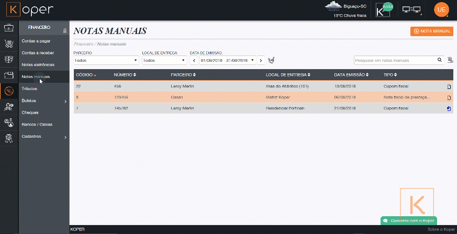Image resolution: width=457 pixels, height=234 pixels.
Task: Click the connected monitors icon in header
Action: pos(411,9)
